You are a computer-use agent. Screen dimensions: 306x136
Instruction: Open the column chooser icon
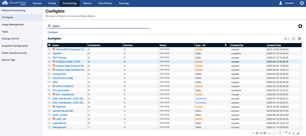point(300,39)
